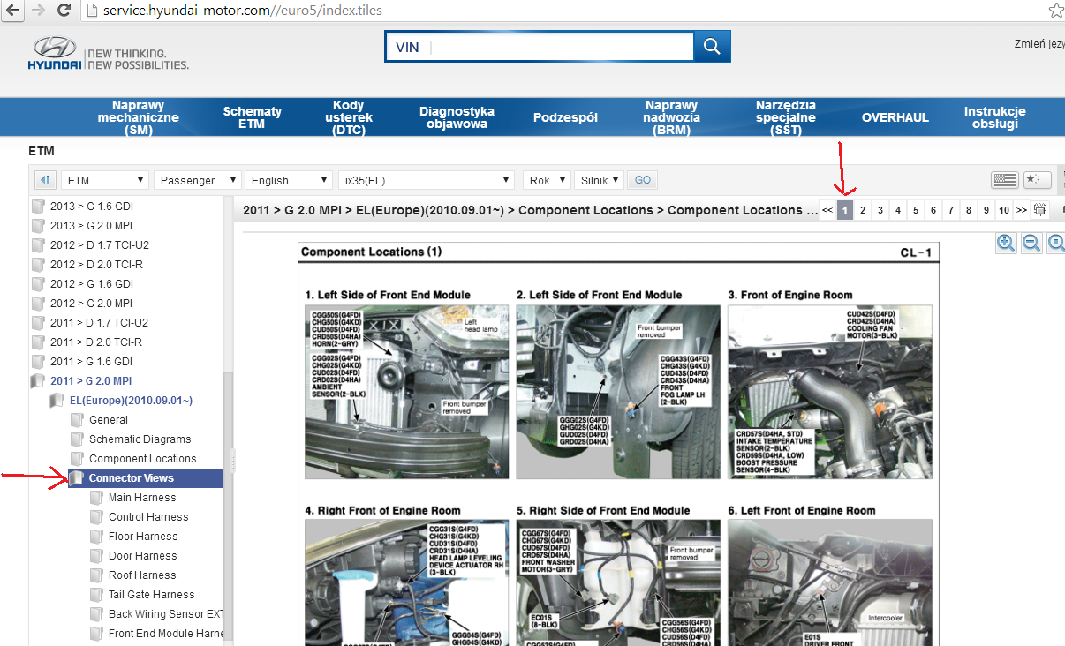Viewport: 1065px width, 646px height.
Task: Click the page icon beside Main Harness
Action: point(96,497)
